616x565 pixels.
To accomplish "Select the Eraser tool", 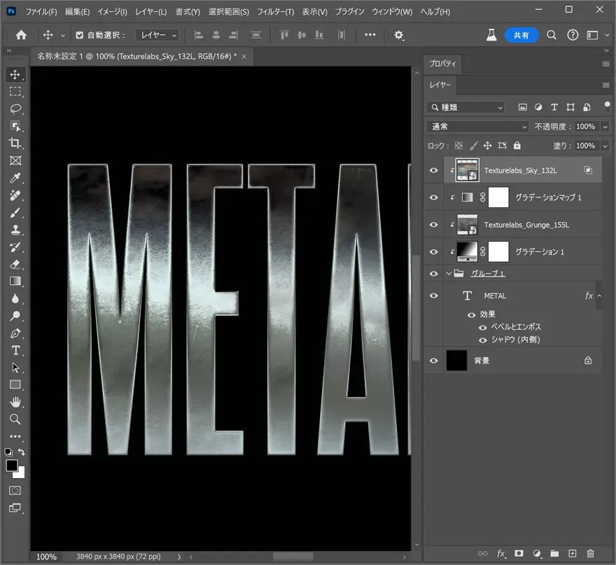I will (15, 265).
